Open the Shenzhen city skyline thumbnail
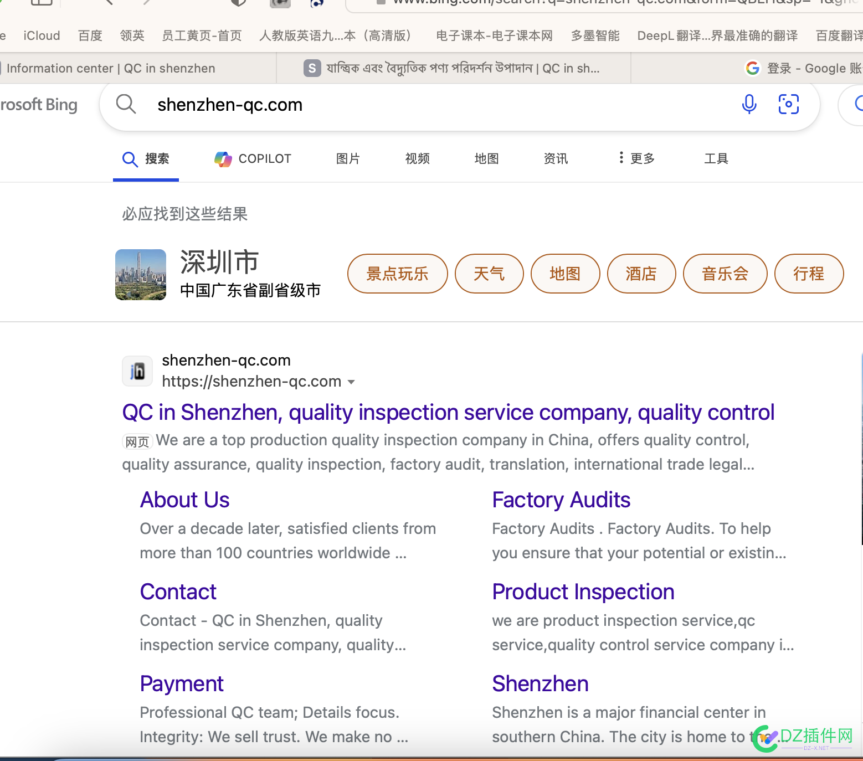This screenshot has height=761, width=863. click(141, 275)
